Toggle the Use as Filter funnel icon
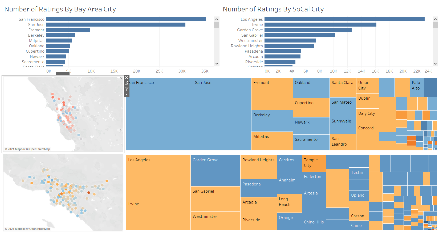The height and width of the screenshot is (233, 439). point(127,89)
